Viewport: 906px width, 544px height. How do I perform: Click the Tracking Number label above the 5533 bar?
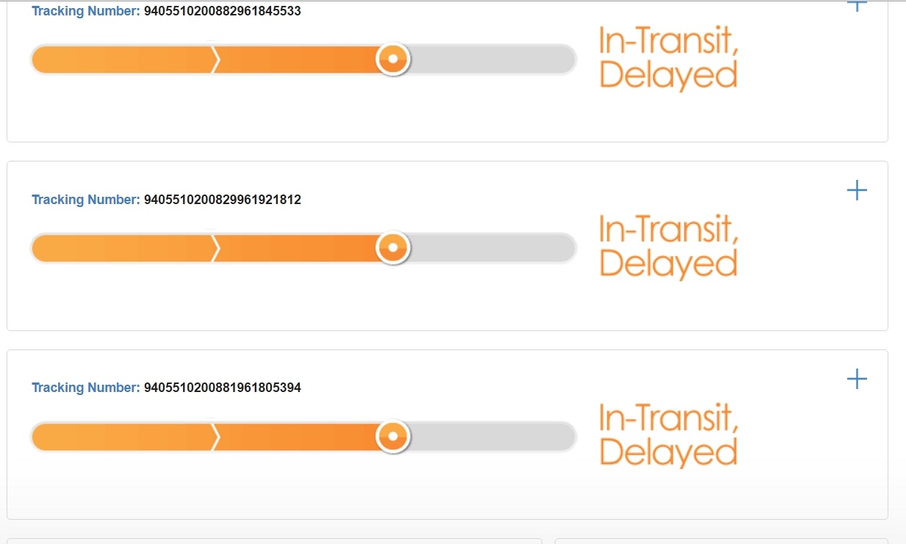click(x=85, y=12)
